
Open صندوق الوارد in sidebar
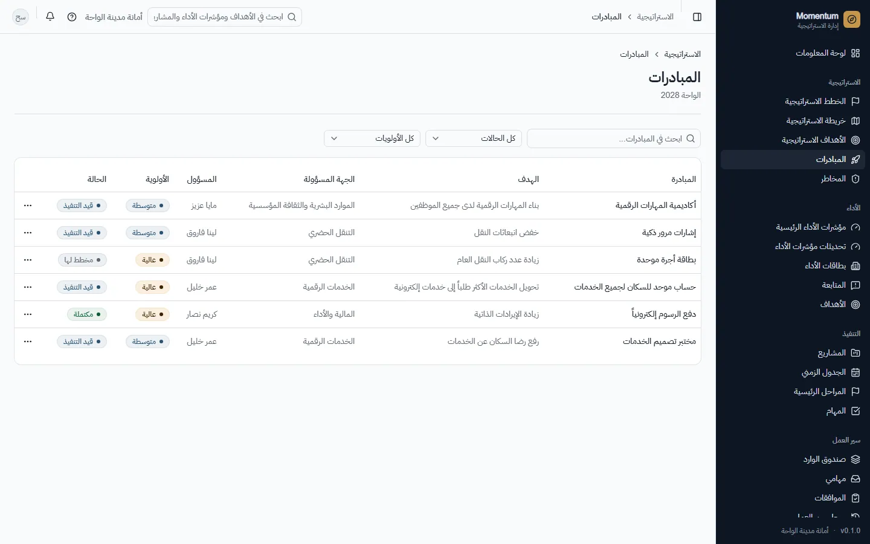pos(793,459)
